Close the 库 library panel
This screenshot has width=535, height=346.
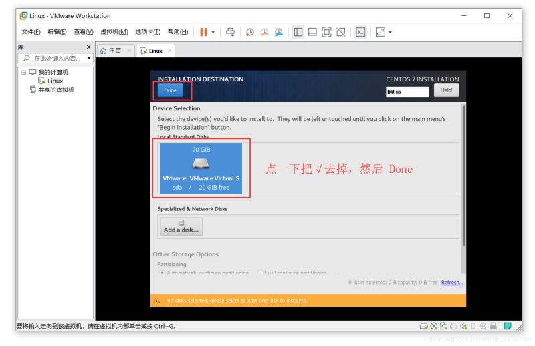[89, 47]
